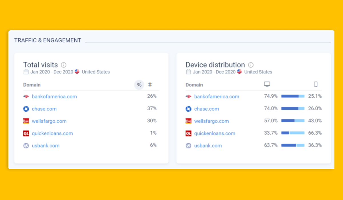The height and width of the screenshot is (200, 343).
Task: Click the 63.7% desktop share for usbank.com
Action: 271,145
